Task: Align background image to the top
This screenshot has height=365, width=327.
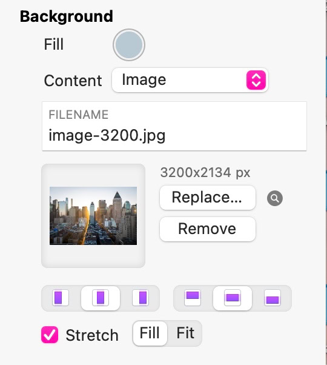Action: [193, 298]
